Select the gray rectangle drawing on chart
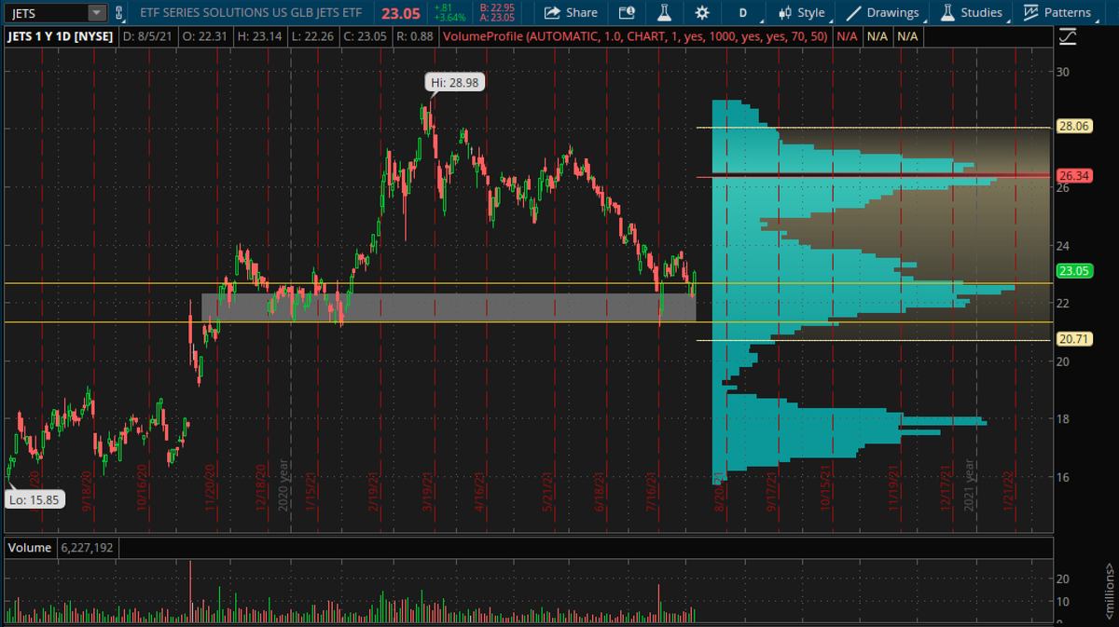This screenshot has width=1119, height=627. coord(448,307)
